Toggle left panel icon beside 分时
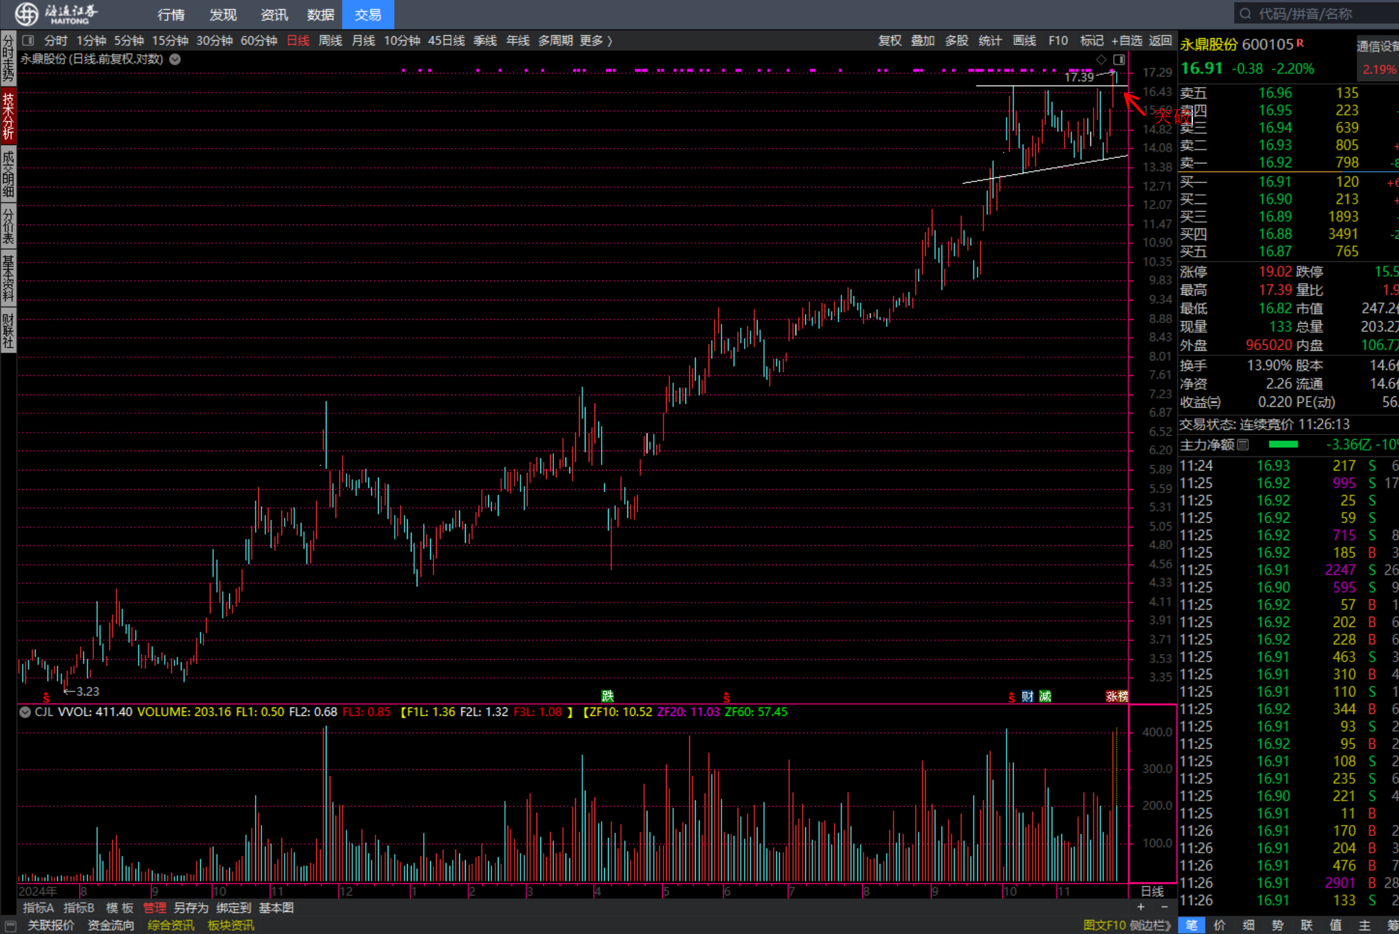This screenshot has width=1399, height=934. pyautogui.click(x=28, y=41)
